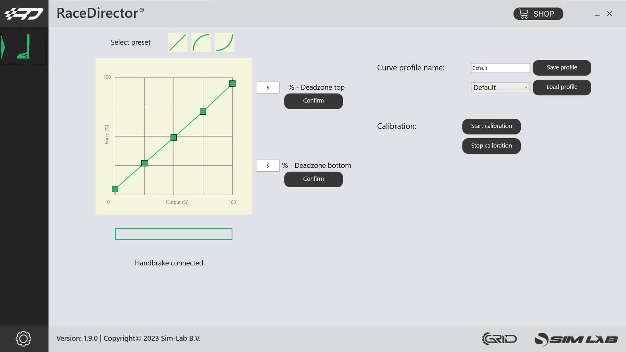Click the Deadzone top percentage field

pyautogui.click(x=267, y=87)
